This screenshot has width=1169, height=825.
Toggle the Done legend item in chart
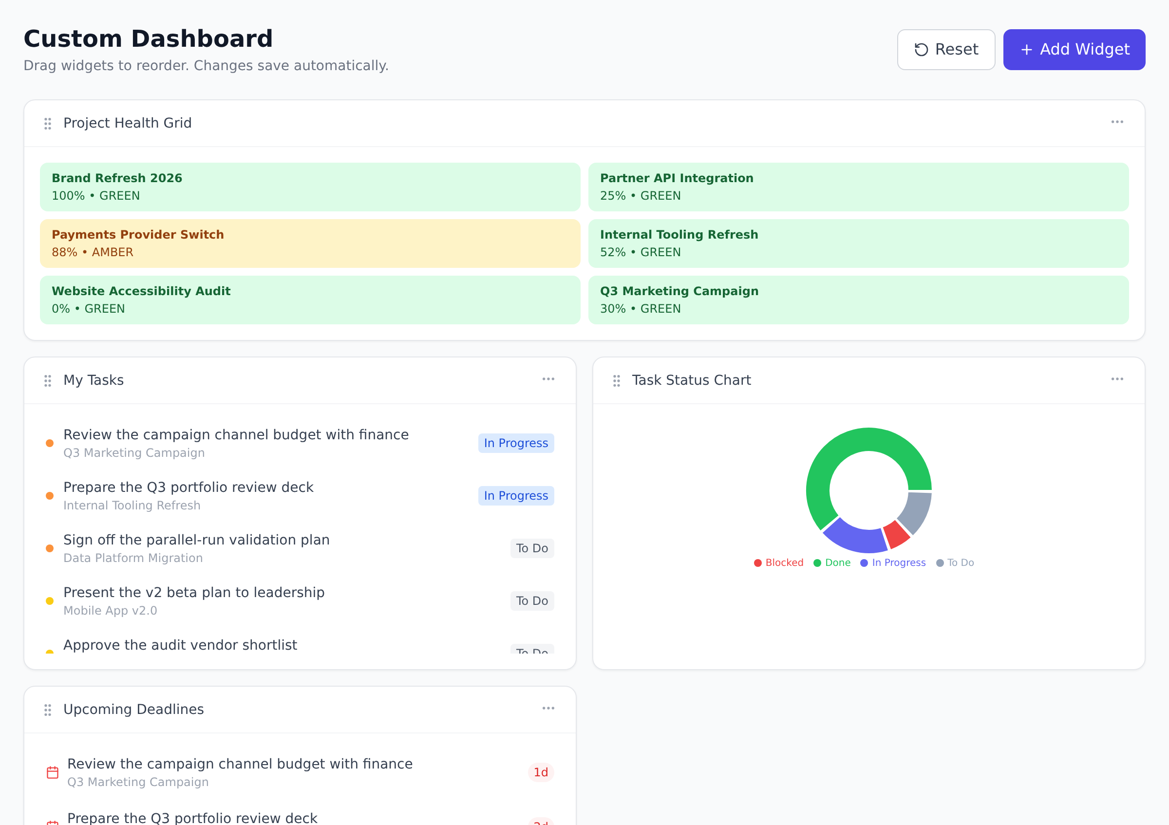(x=832, y=562)
